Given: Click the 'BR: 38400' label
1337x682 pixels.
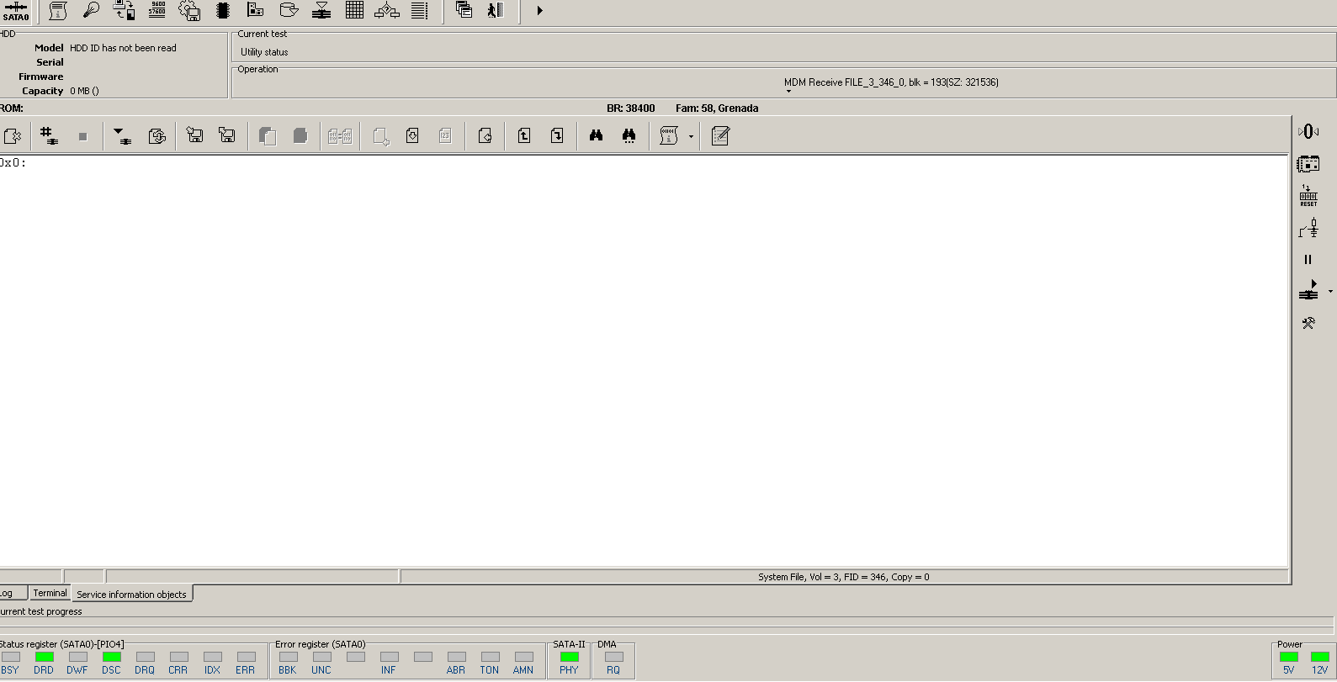Looking at the screenshot, I should point(631,108).
